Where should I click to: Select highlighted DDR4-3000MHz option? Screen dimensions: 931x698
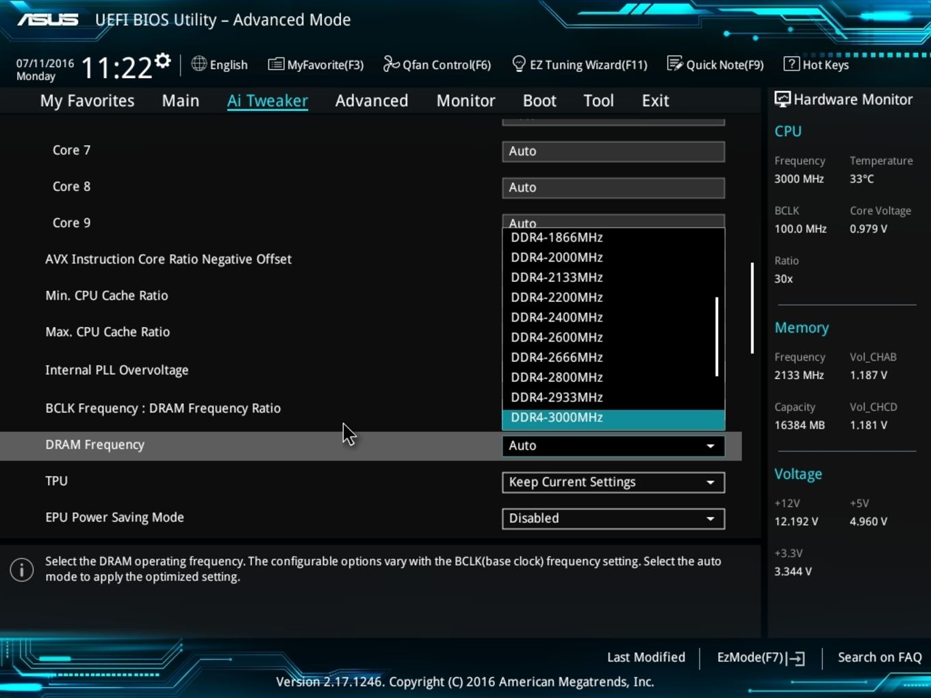(x=613, y=418)
